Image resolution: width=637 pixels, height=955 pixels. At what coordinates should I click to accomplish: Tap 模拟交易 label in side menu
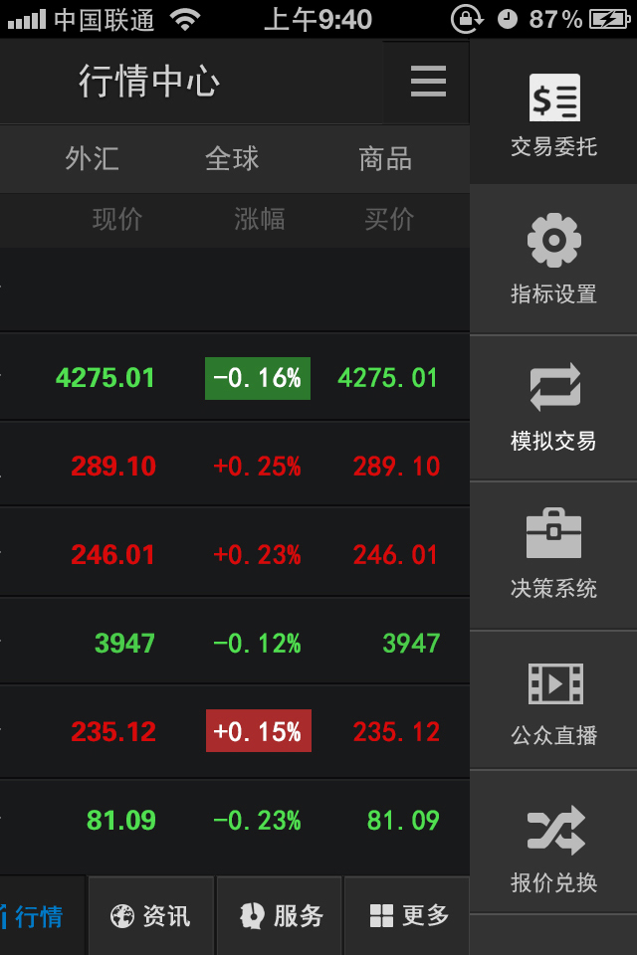coord(554,441)
